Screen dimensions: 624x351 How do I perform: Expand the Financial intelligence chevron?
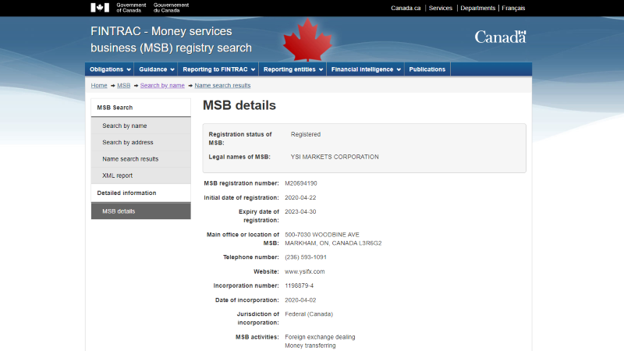click(399, 69)
